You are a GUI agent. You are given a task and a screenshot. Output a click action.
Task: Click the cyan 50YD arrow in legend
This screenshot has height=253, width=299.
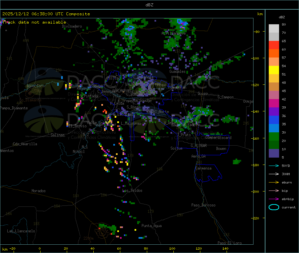click(x=274, y=166)
